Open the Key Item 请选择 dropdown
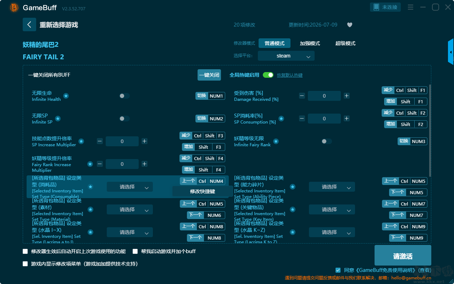The height and width of the screenshot is (284, 454). point(332,209)
